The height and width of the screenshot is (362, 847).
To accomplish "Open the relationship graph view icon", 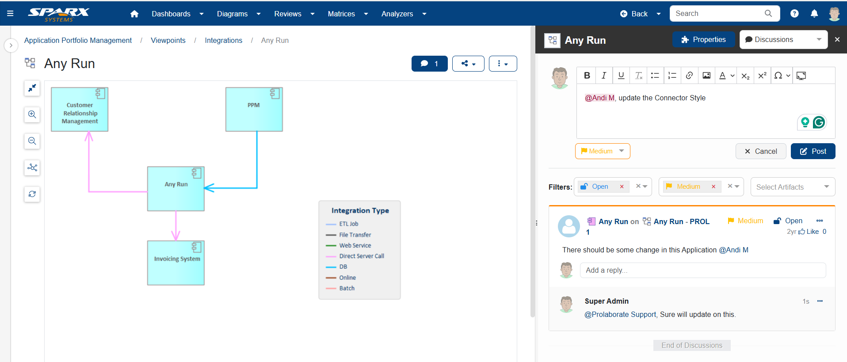I will [32, 168].
